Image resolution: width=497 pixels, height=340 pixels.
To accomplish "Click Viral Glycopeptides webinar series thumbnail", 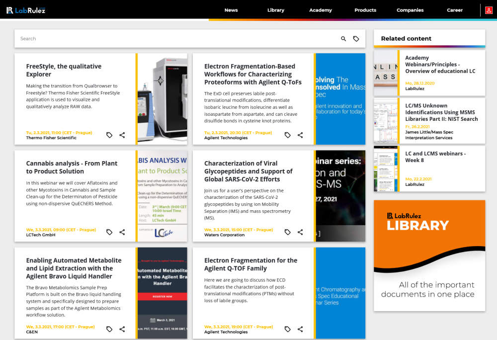I will [x=340, y=196].
